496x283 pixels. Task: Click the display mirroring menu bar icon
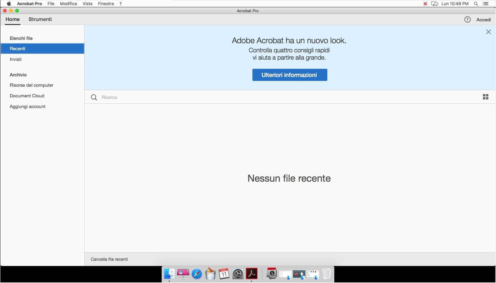(x=434, y=4)
